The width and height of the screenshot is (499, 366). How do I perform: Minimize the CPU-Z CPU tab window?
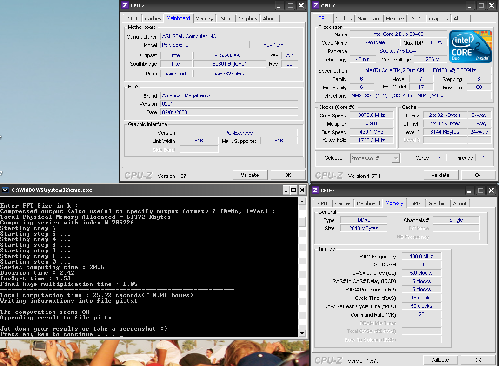point(469,6)
